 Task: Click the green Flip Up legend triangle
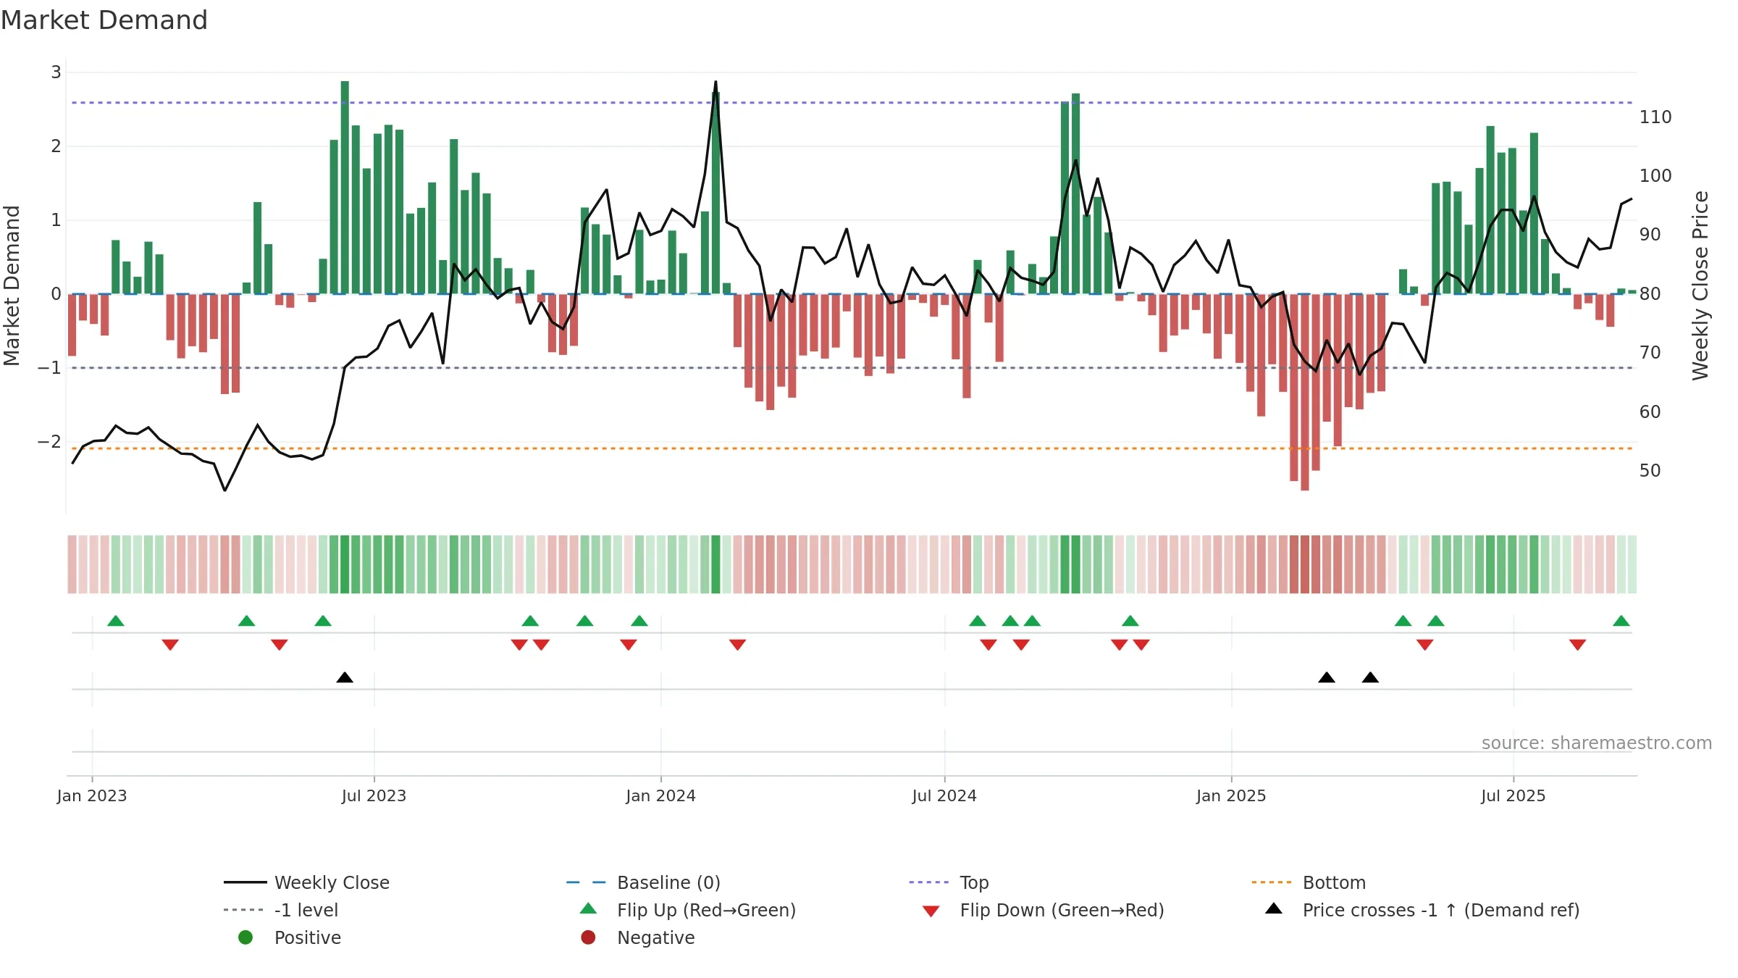coord(589,908)
